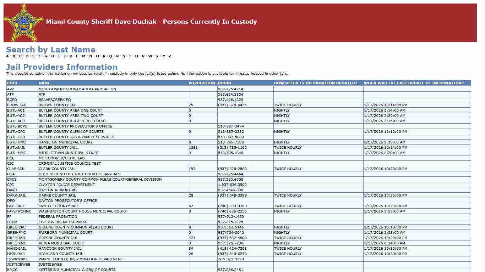
Task: Click the BROWN COUNTY JAIL phone number
Action: tap(232, 105)
